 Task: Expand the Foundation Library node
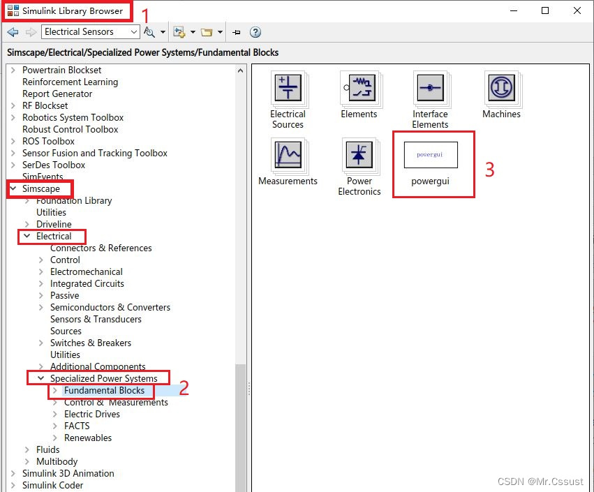click(27, 201)
